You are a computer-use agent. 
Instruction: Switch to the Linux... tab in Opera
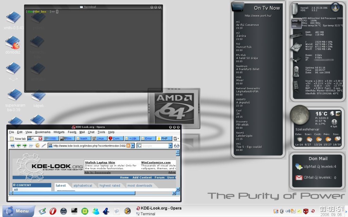[x=100, y=139]
